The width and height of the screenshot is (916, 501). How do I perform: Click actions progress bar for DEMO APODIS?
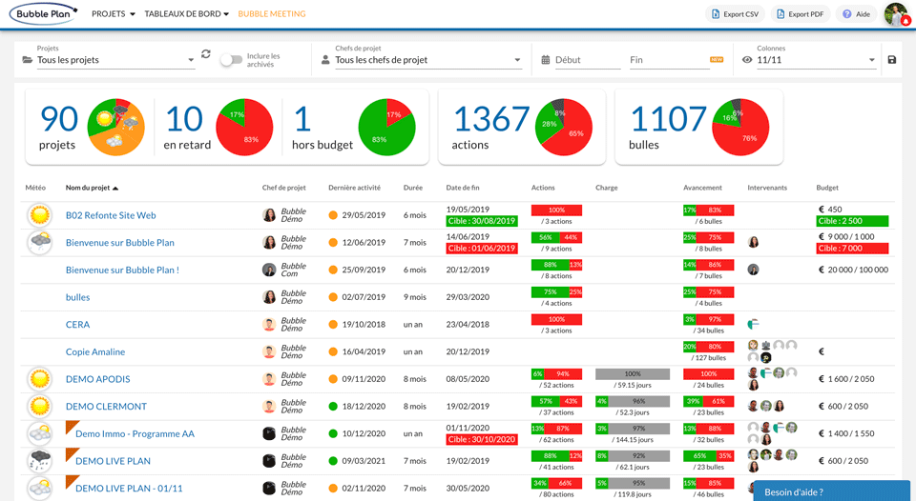tap(556, 374)
